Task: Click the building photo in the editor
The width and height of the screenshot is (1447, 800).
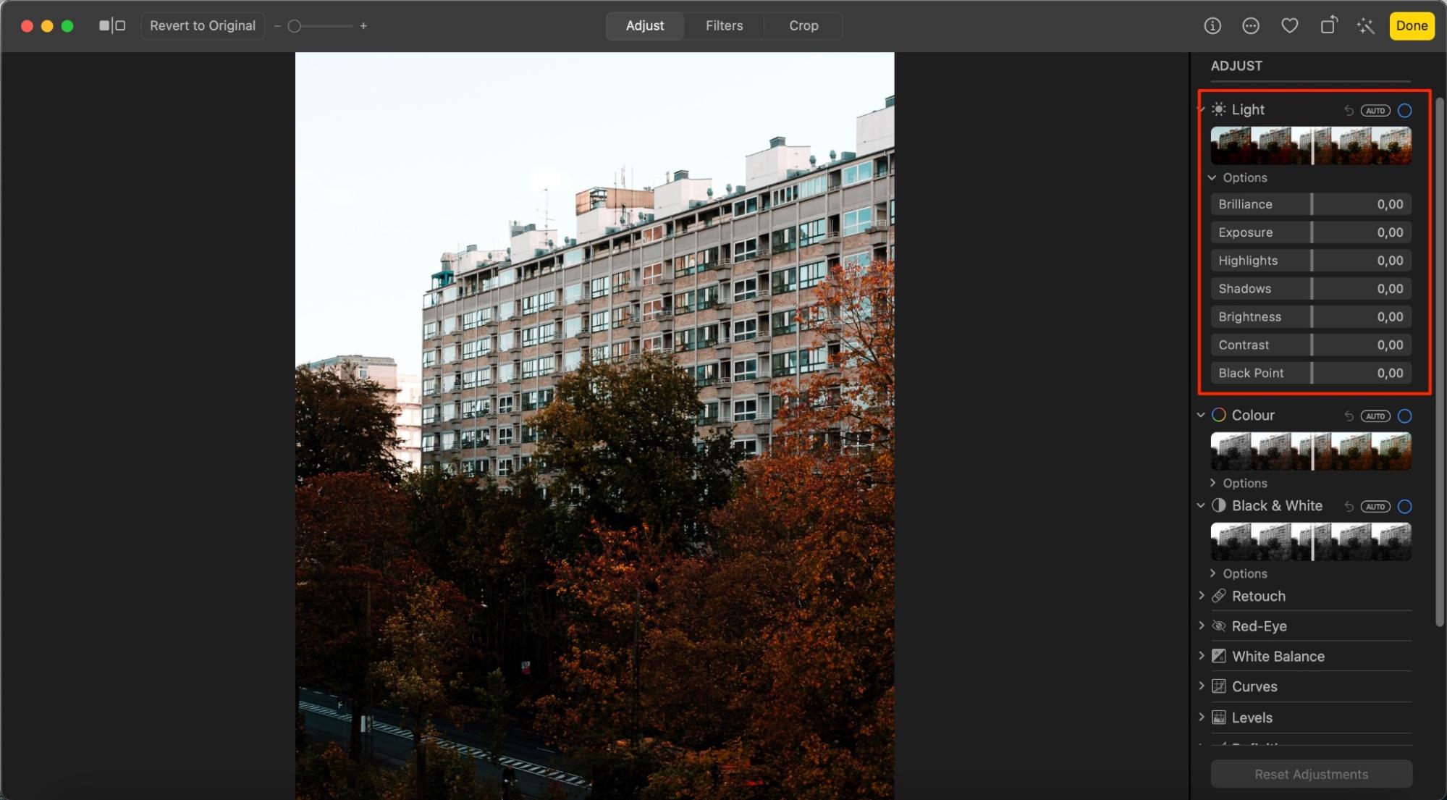Action: pyautogui.click(x=594, y=426)
